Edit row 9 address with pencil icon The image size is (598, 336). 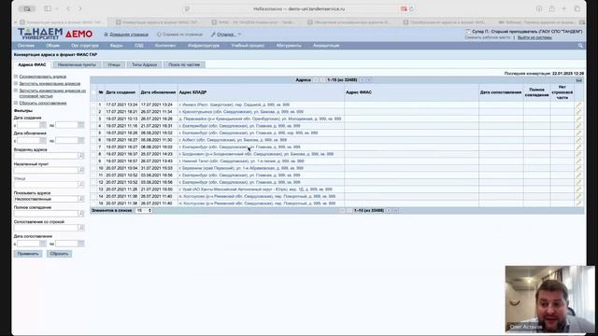(x=578, y=161)
